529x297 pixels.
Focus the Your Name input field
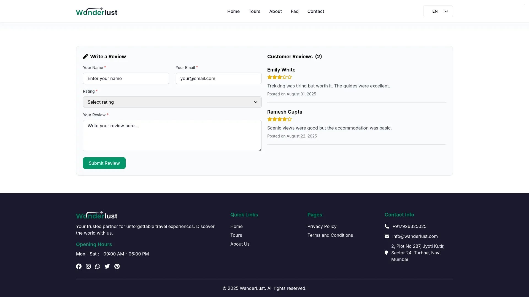[126, 78]
